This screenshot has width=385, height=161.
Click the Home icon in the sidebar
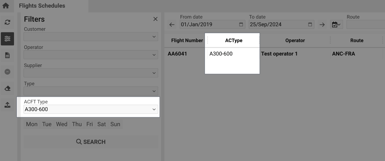click(x=6, y=5)
